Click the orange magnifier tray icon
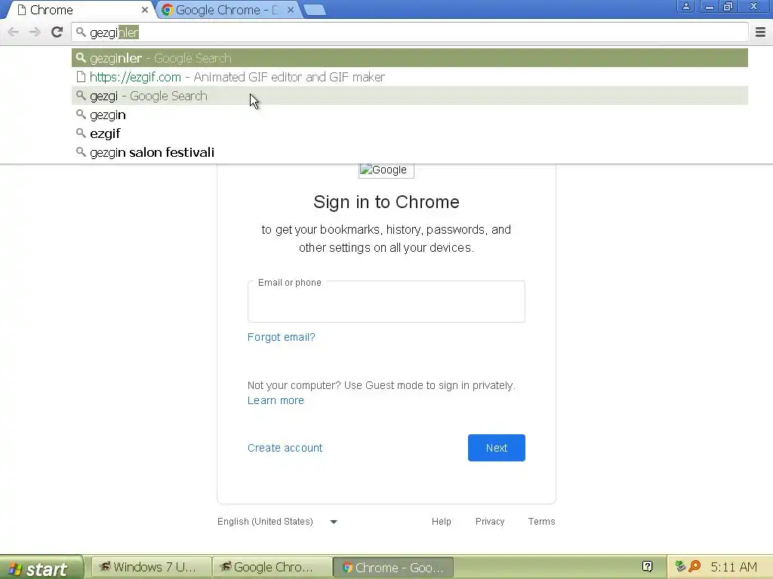Viewport: 773px width, 579px height. tap(694, 566)
